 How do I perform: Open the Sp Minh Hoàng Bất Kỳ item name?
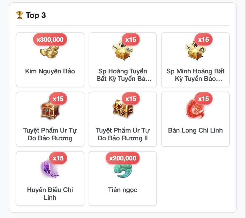pyautogui.click(x=196, y=75)
